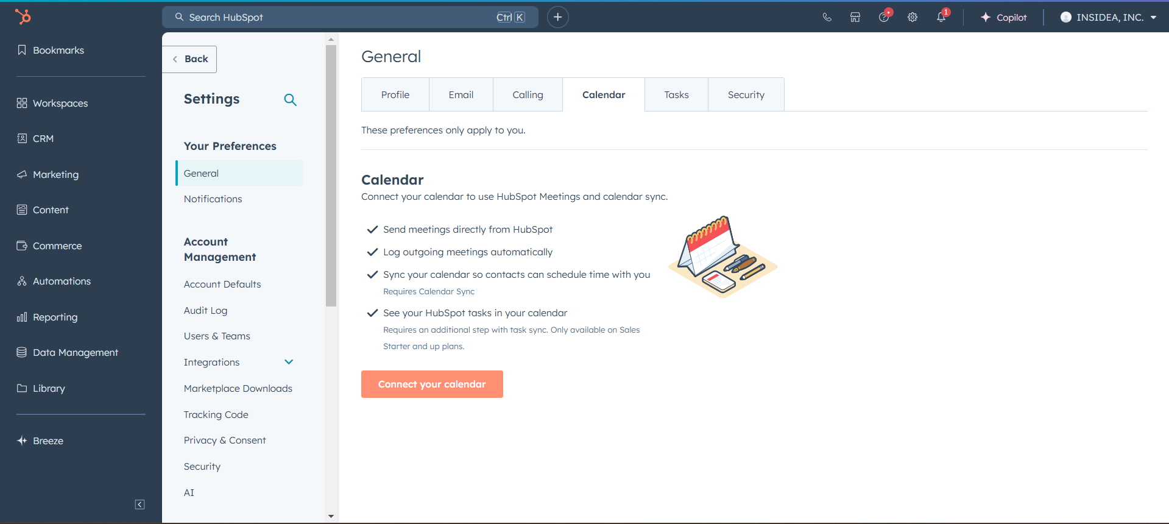Image resolution: width=1169 pixels, height=524 pixels.
Task: Switch to the Tasks tab
Action: (x=676, y=94)
